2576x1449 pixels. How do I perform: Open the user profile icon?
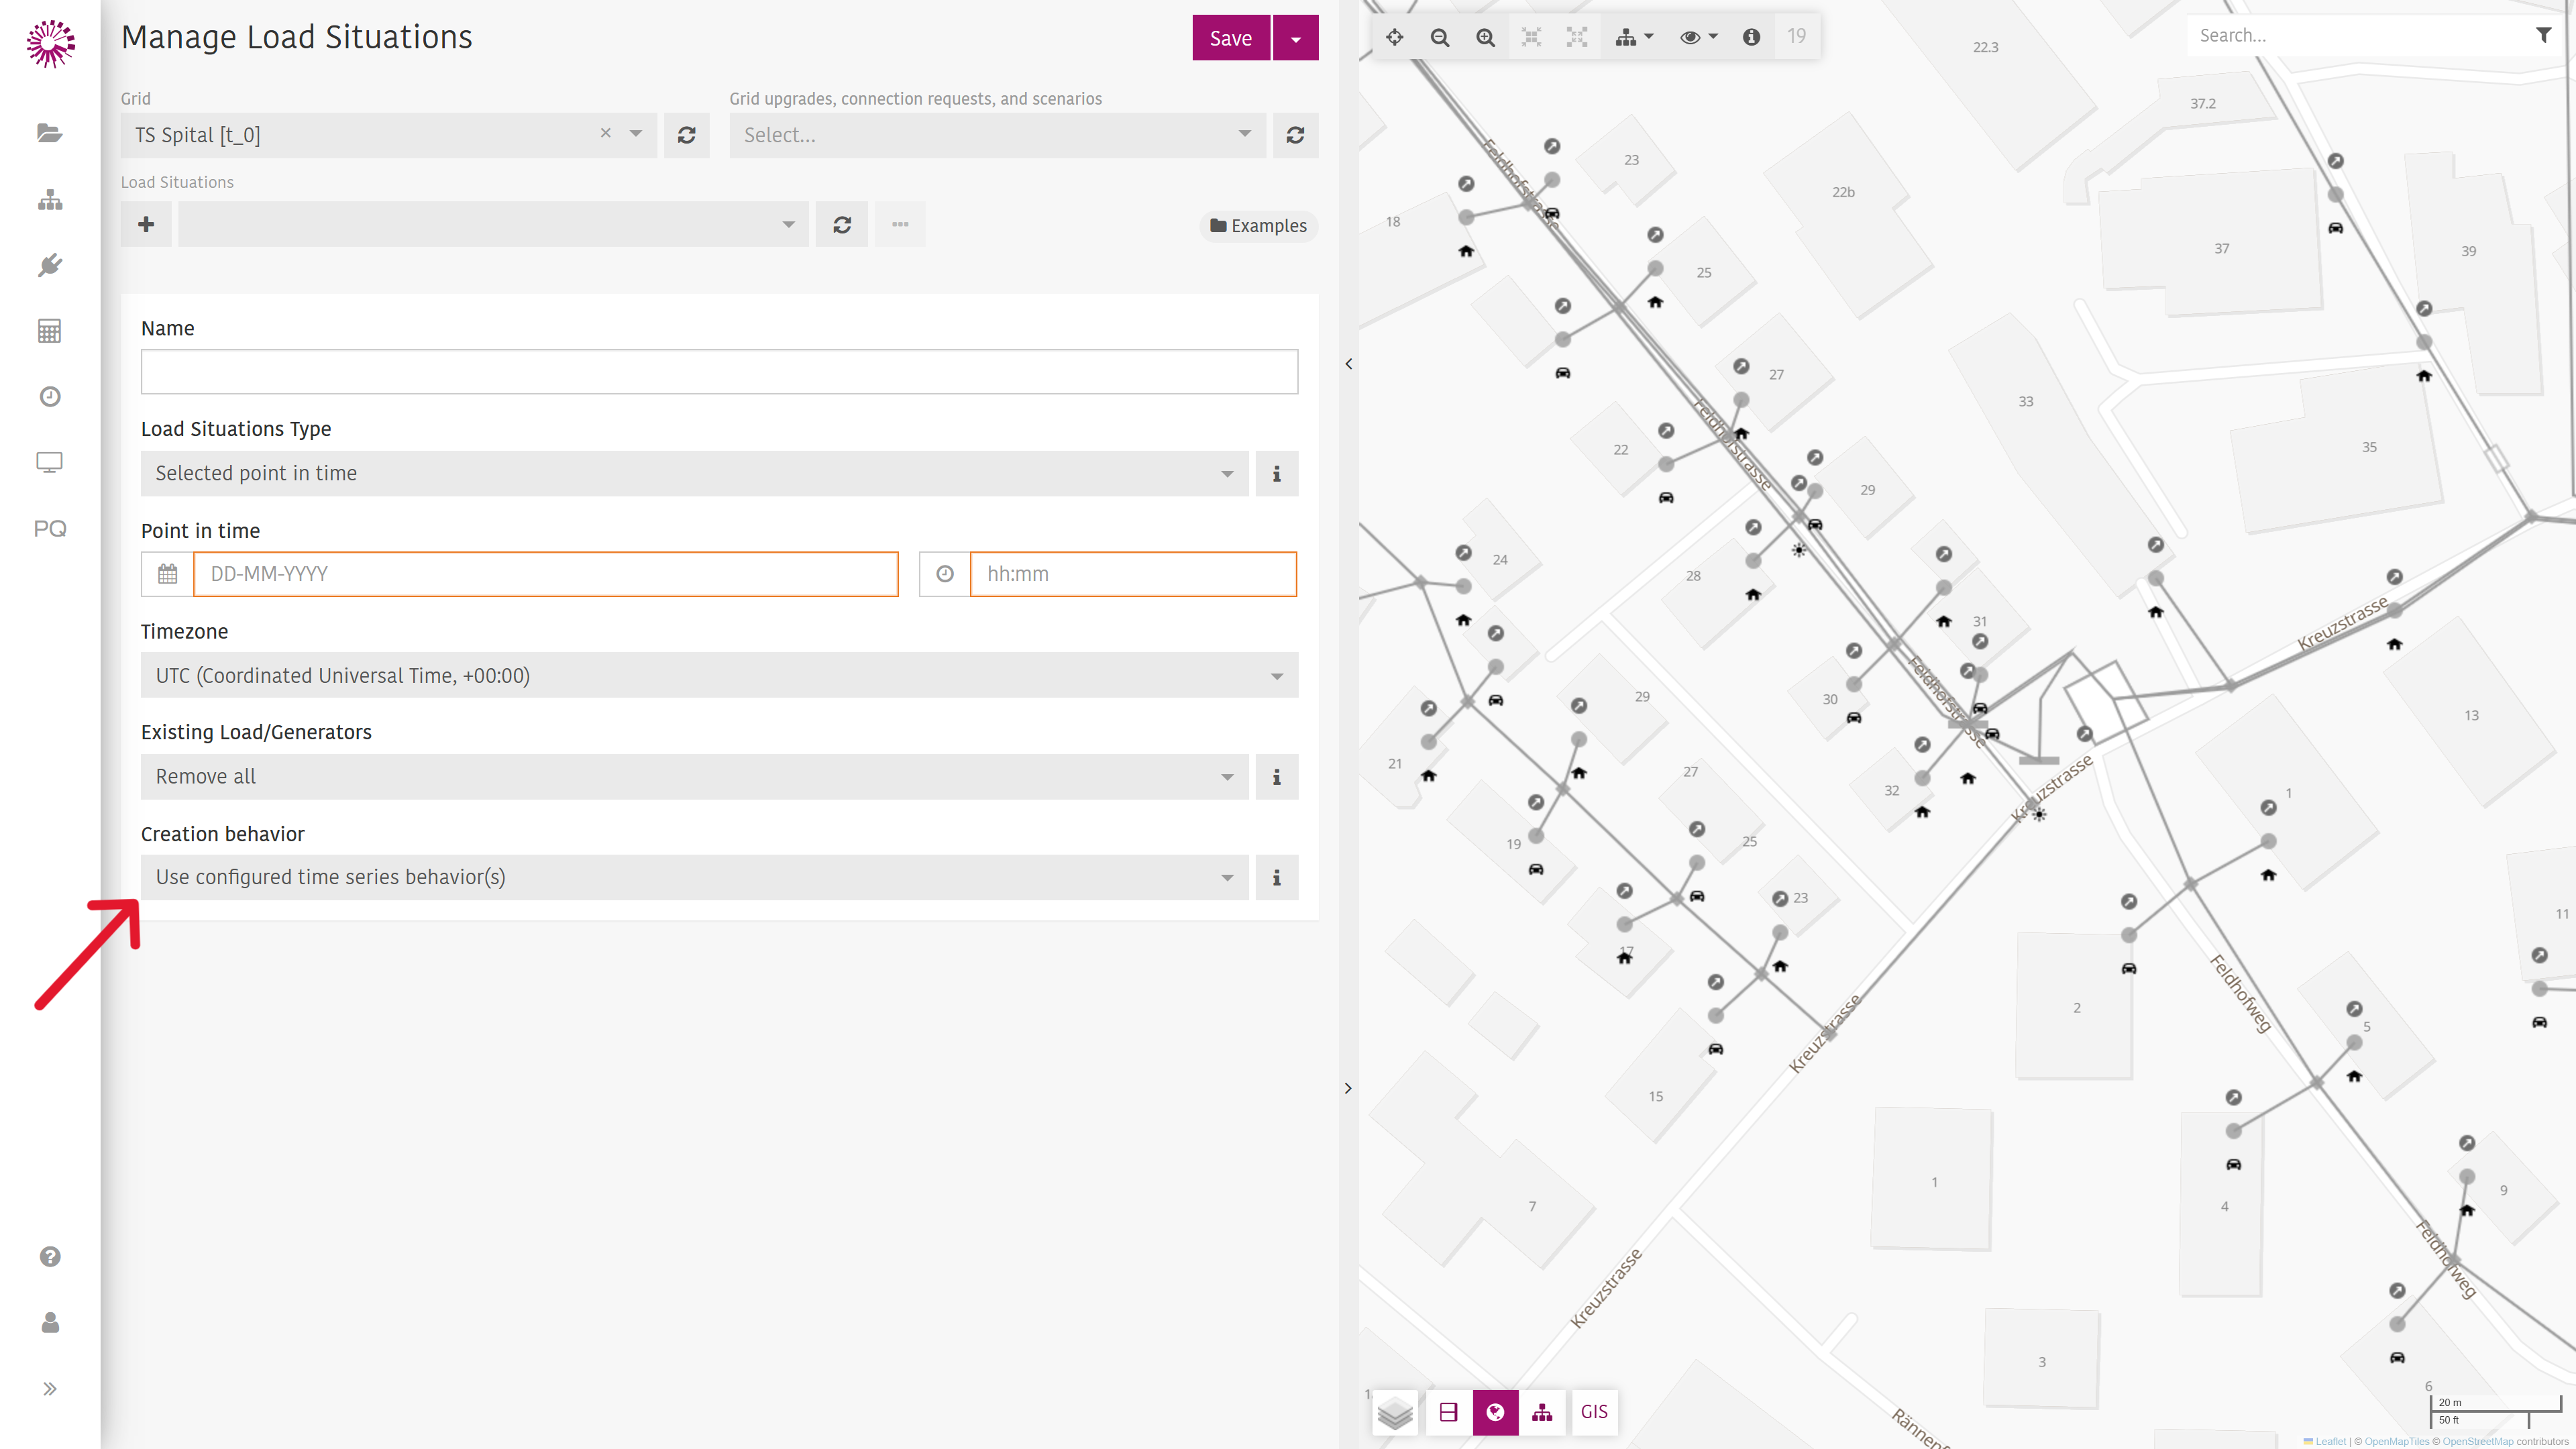[50, 1323]
